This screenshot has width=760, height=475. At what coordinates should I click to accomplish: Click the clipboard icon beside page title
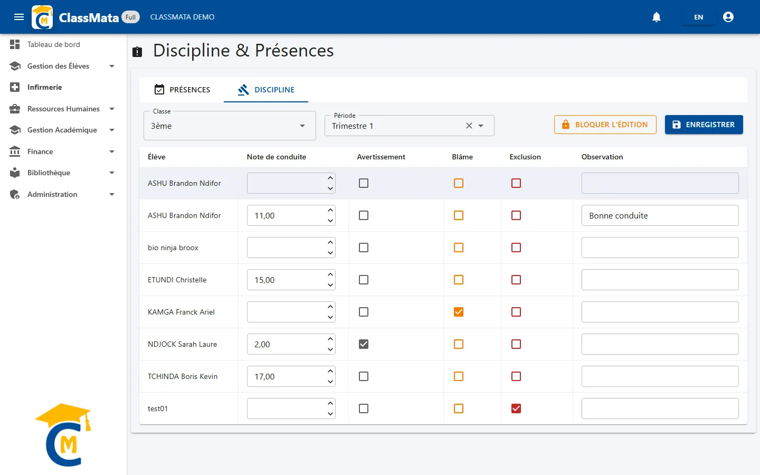click(x=137, y=52)
